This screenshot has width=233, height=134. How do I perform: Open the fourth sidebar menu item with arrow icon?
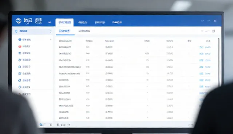[x=25, y=60]
